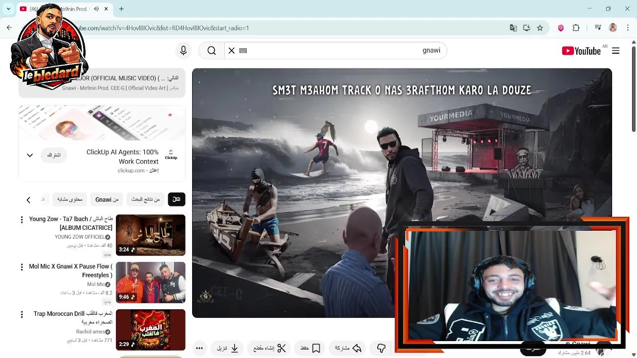Select the من Gnawi filter chip
Image resolution: width=637 pixels, height=358 pixels.
click(x=106, y=199)
